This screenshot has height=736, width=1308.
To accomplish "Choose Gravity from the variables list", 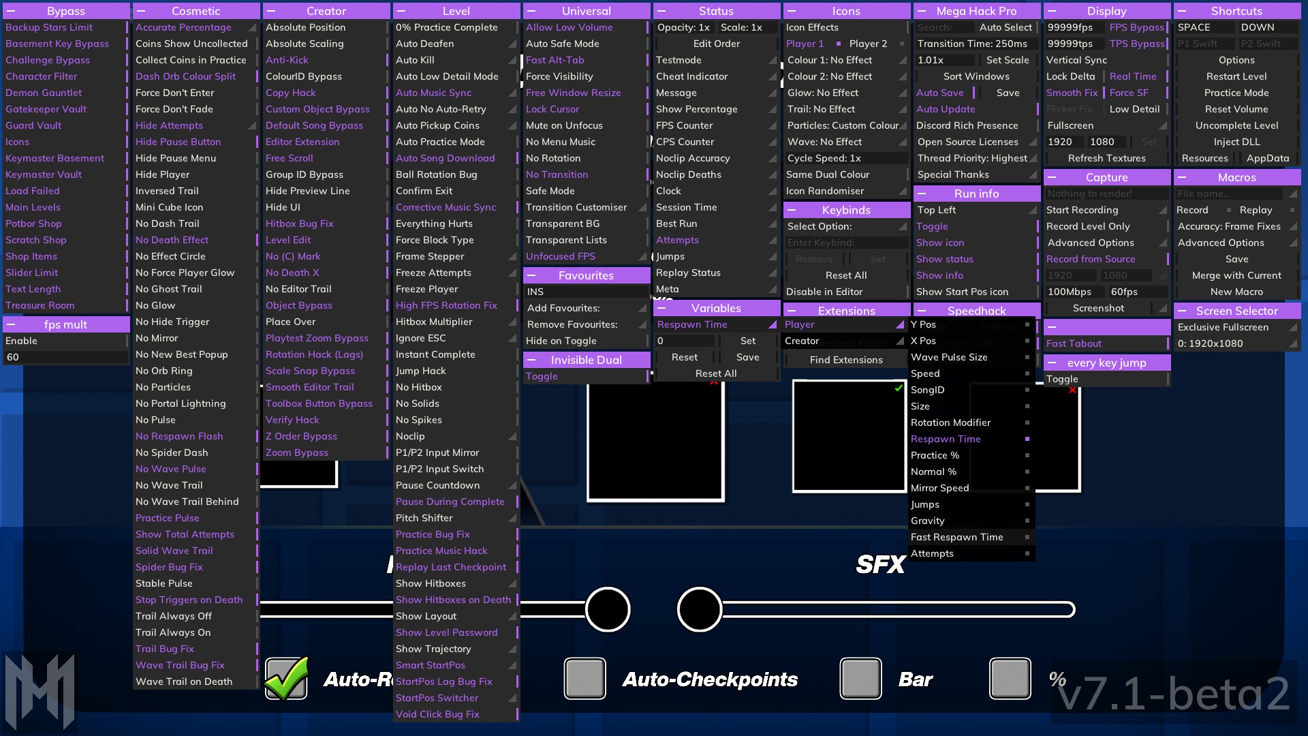I will point(927,521).
